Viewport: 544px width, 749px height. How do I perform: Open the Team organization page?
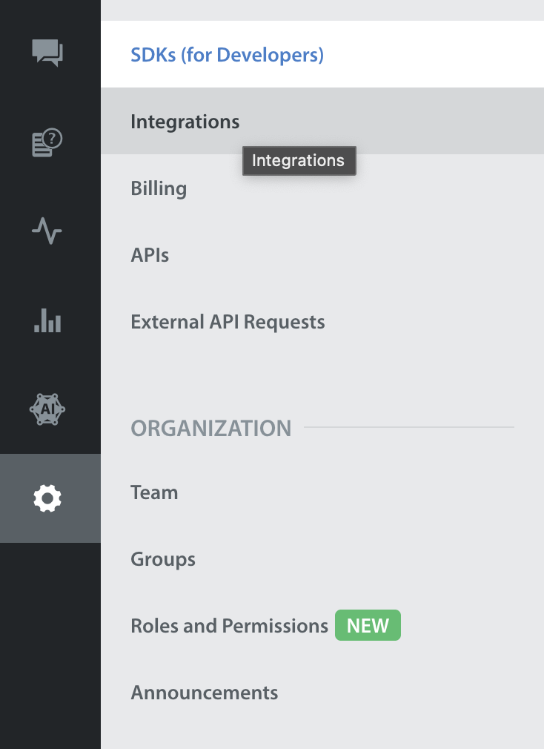(x=322, y=492)
